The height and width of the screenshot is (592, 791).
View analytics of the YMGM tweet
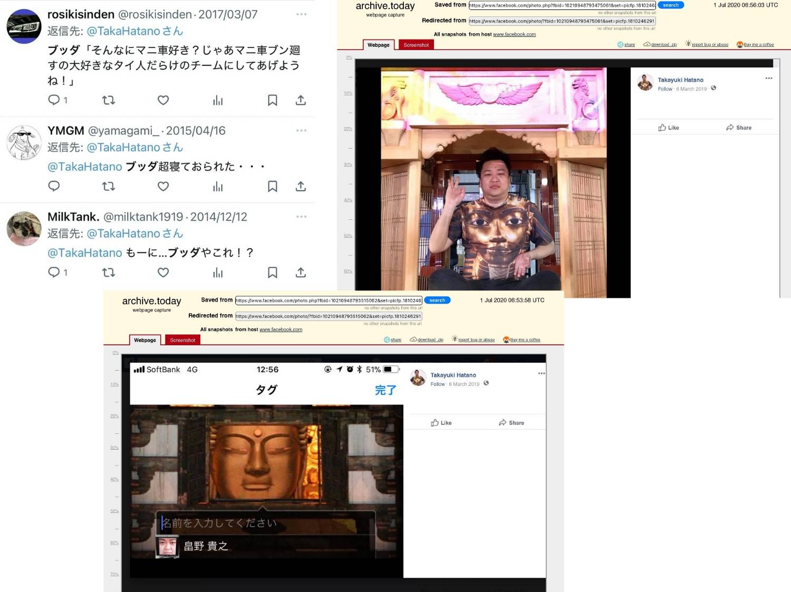point(218,186)
